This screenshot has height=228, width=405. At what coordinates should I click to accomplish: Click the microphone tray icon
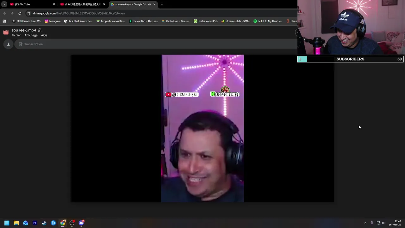click(x=372, y=223)
